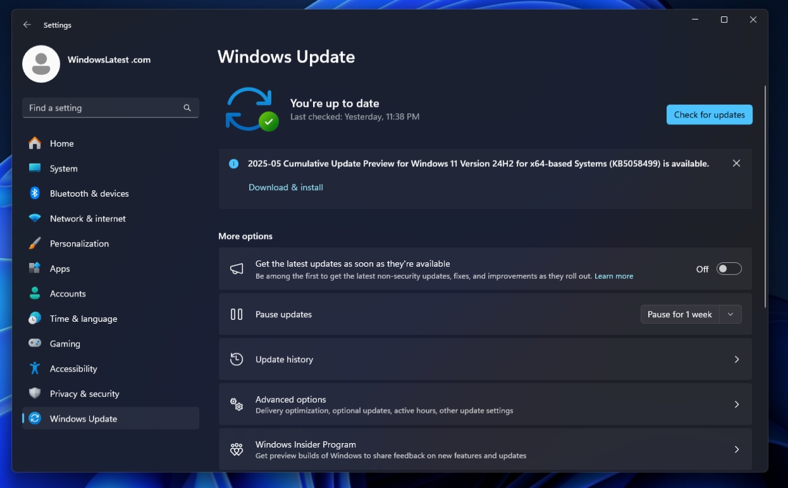Image resolution: width=788 pixels, height=488 pixels.
Task: Select System in the sidebar
Action: click(x=111, y=169)
